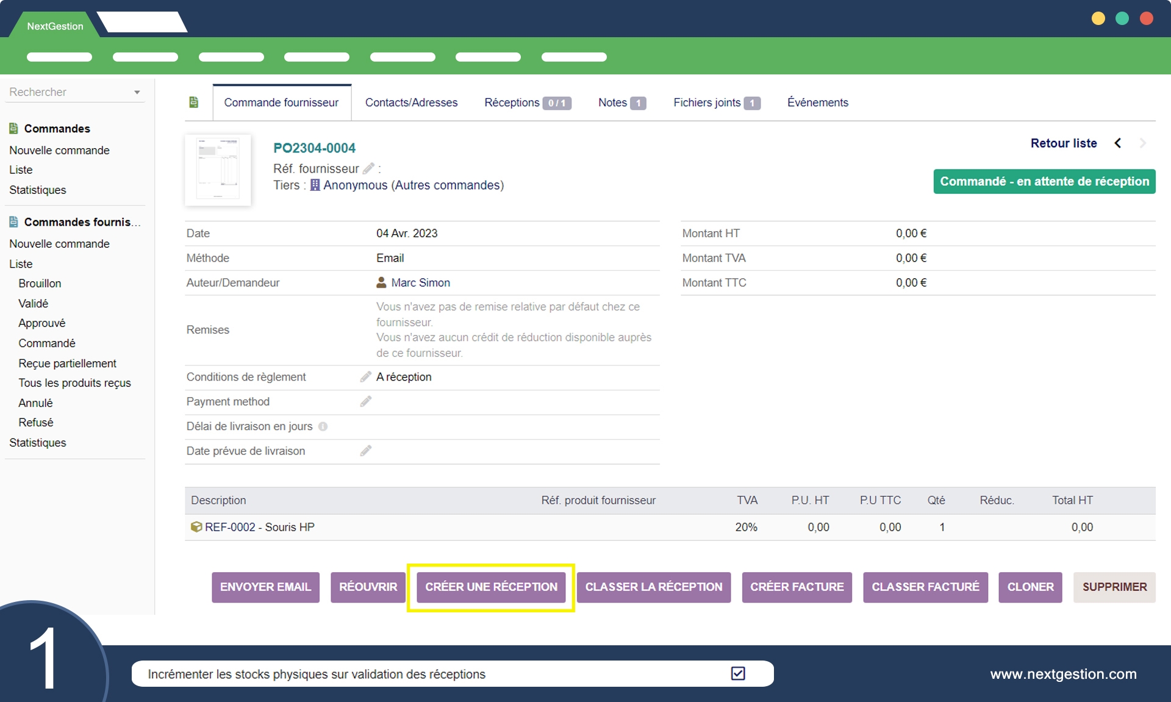Viewport: 1171px width, 702px height.
Task: Click the product cube icon for REF-0002
Action: 196,527
